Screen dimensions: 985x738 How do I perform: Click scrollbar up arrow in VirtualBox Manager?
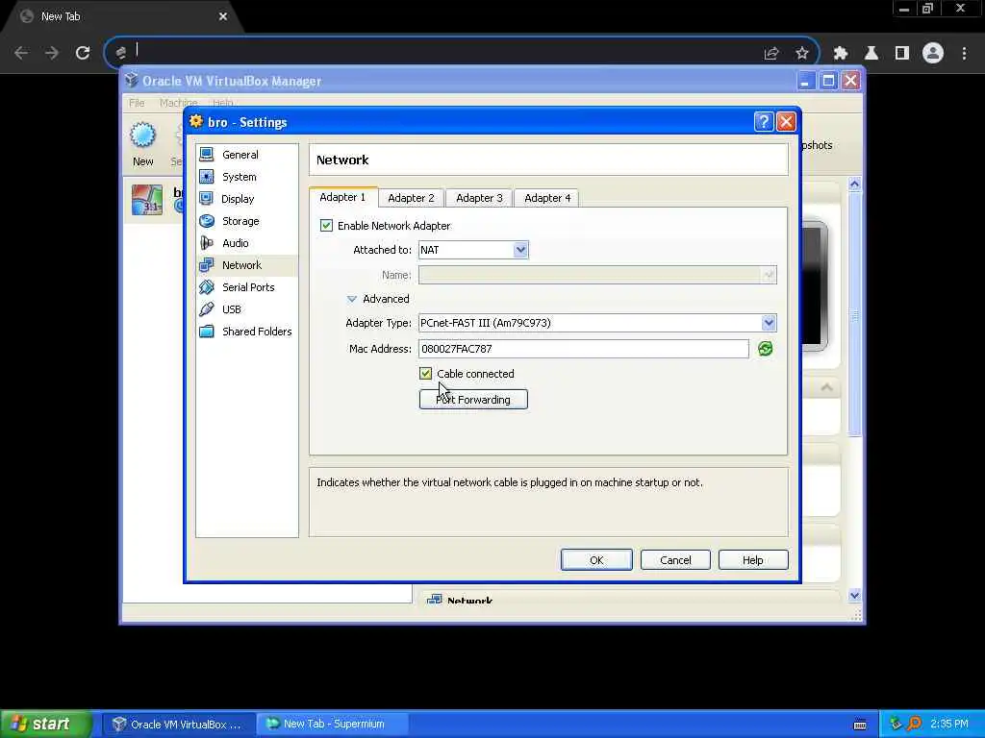tap(854, 184)
